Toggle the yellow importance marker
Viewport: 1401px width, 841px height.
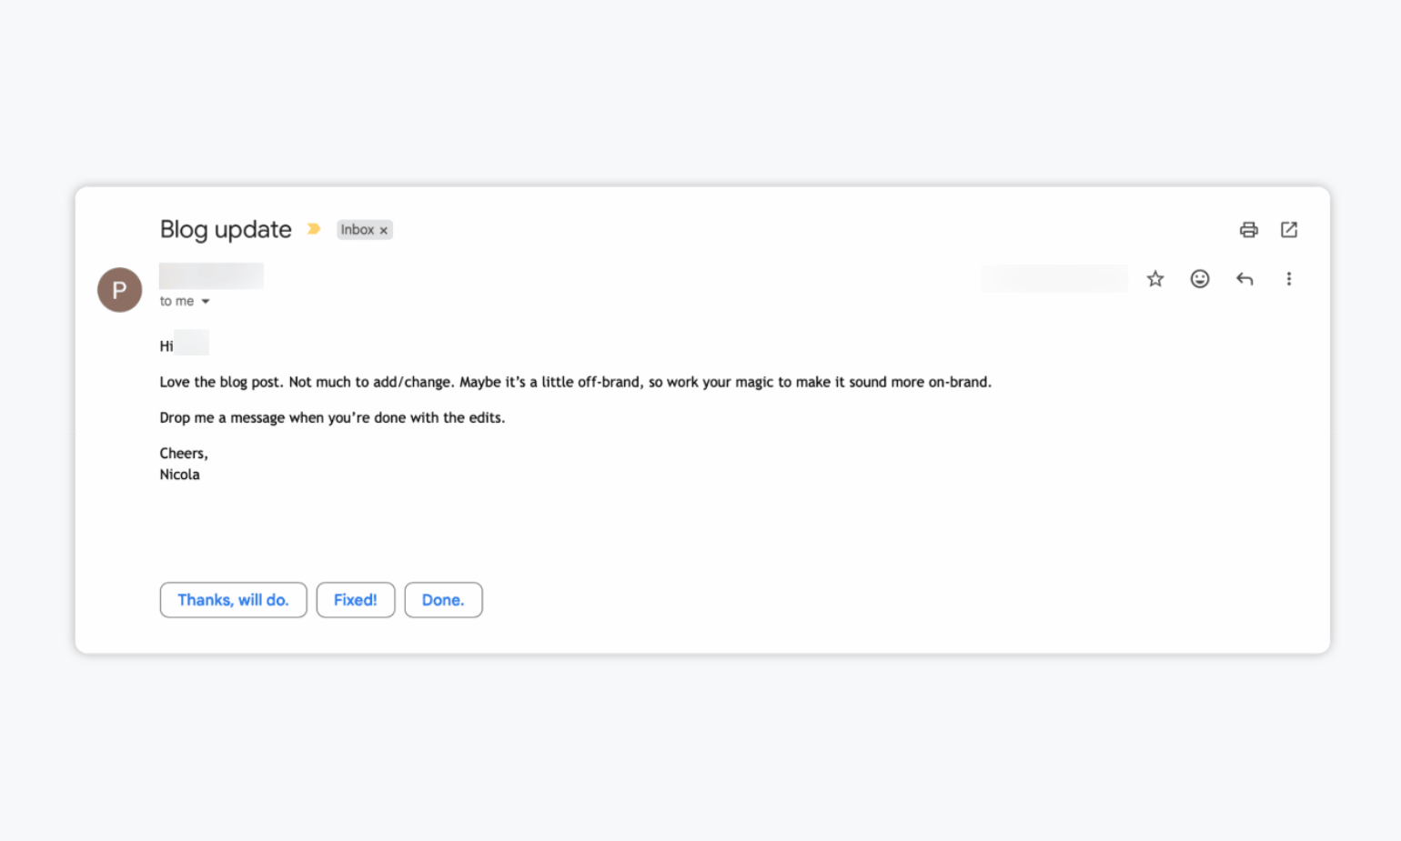coord(314,229)
